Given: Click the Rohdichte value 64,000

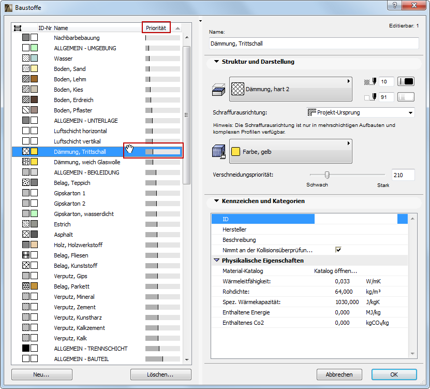Looking at the screenshot, I should 344,292.
